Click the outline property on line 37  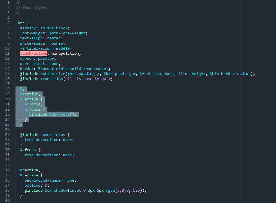[32, 186]
